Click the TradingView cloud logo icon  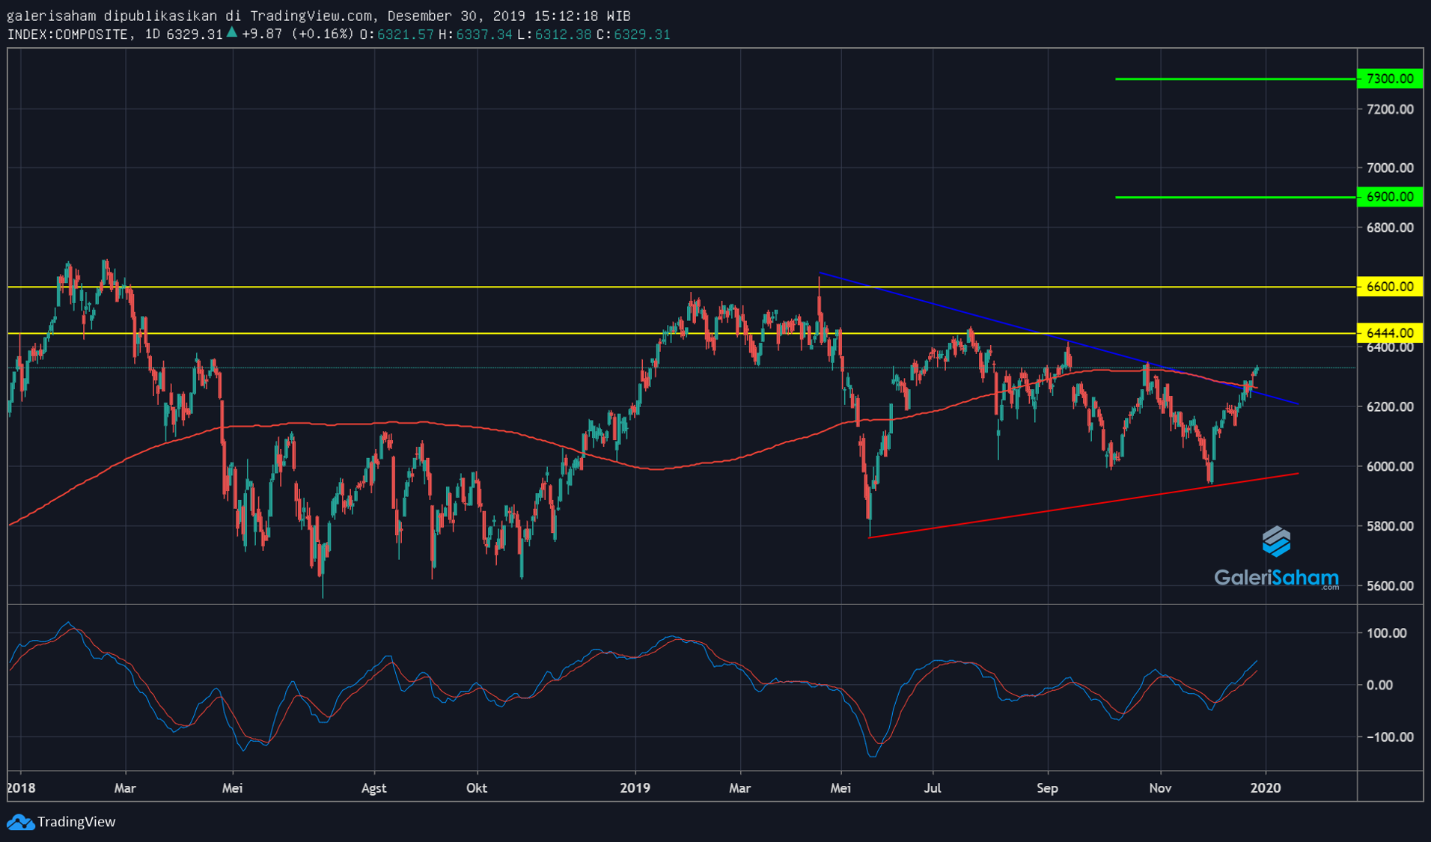[x=21, y=822]
